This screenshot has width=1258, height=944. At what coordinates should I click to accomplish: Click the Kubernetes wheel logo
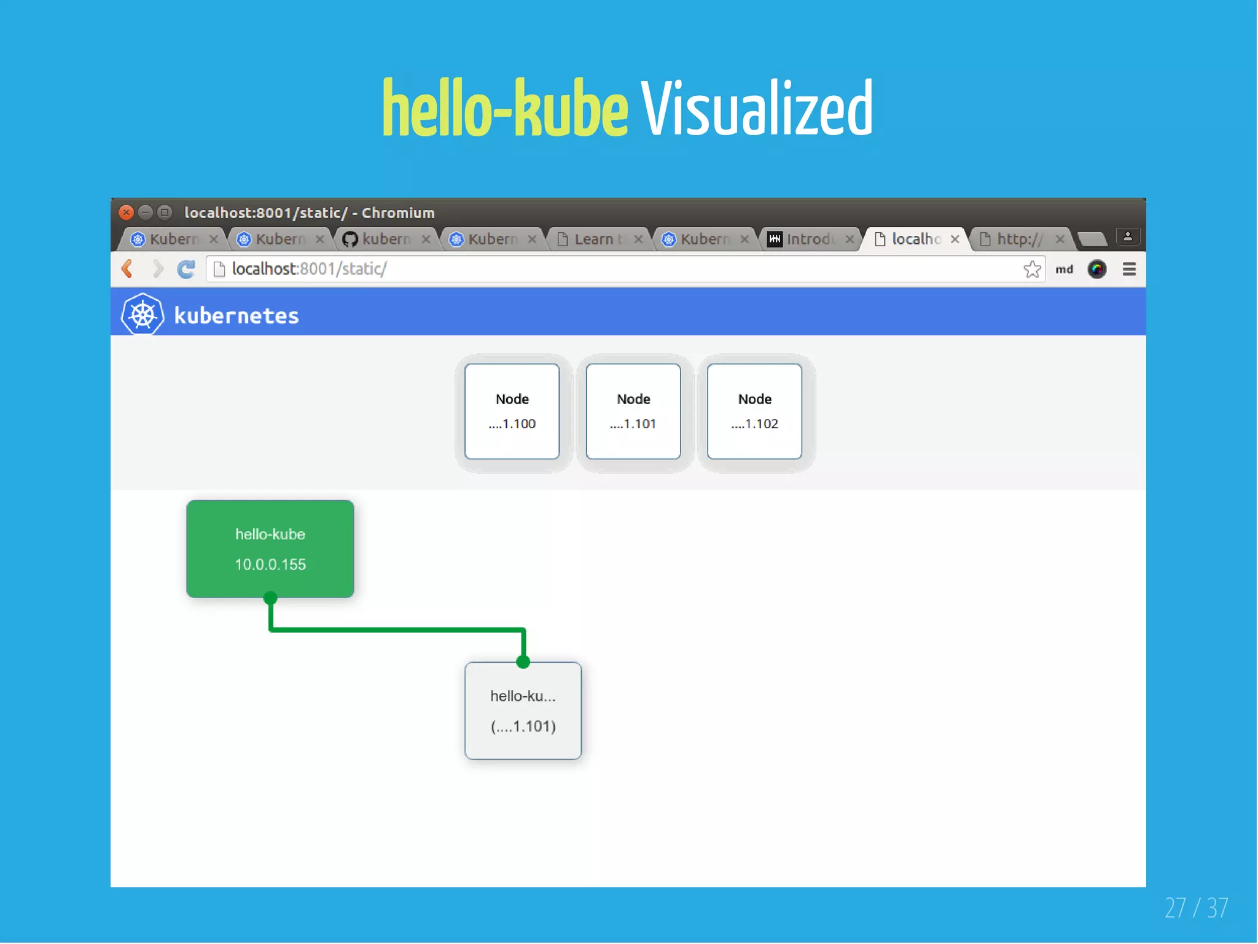click(143, 314)
